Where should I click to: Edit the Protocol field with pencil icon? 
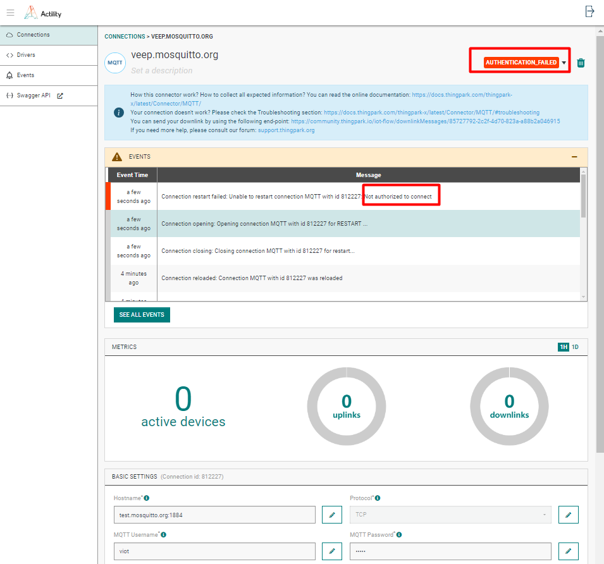pos(568,515)
